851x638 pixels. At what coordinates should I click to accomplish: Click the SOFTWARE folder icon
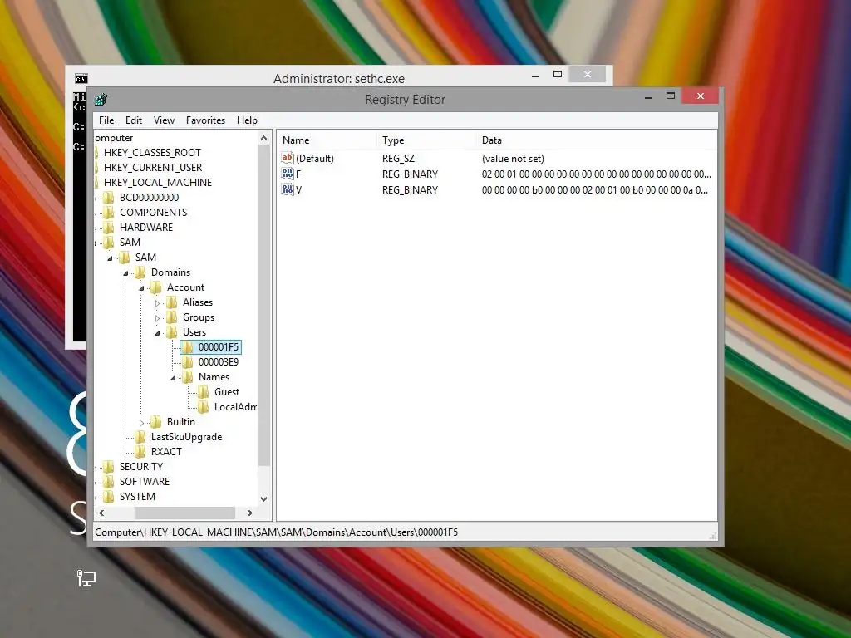(109, 481)
